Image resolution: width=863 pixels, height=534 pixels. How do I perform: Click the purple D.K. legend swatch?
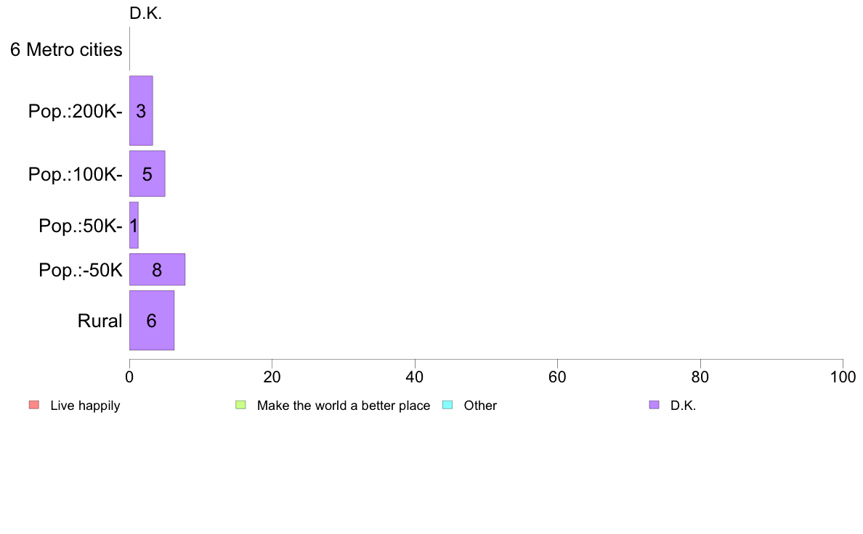[x=654, y=406]
